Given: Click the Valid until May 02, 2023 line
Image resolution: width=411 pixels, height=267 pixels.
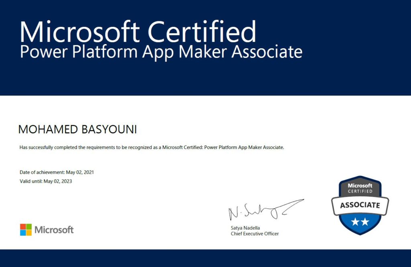Looking at the screenshot, I should 46,181.
